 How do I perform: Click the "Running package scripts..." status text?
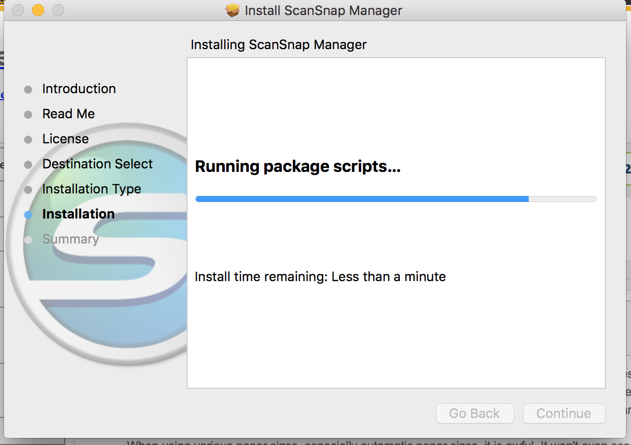(x=297, y=166)
